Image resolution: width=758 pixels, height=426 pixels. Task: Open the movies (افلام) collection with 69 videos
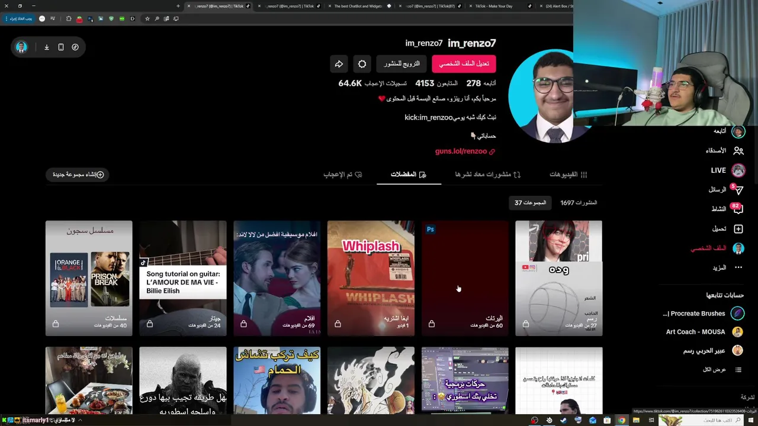click(277, 278)
